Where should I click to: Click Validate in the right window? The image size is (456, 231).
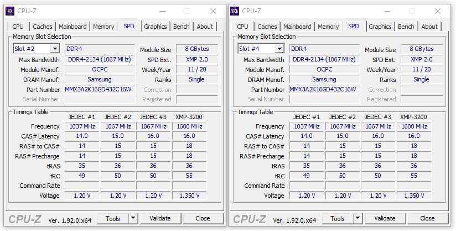pos(385,218)
